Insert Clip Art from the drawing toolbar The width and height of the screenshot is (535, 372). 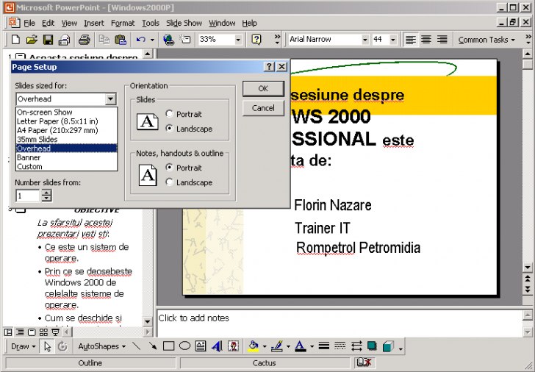233,346
